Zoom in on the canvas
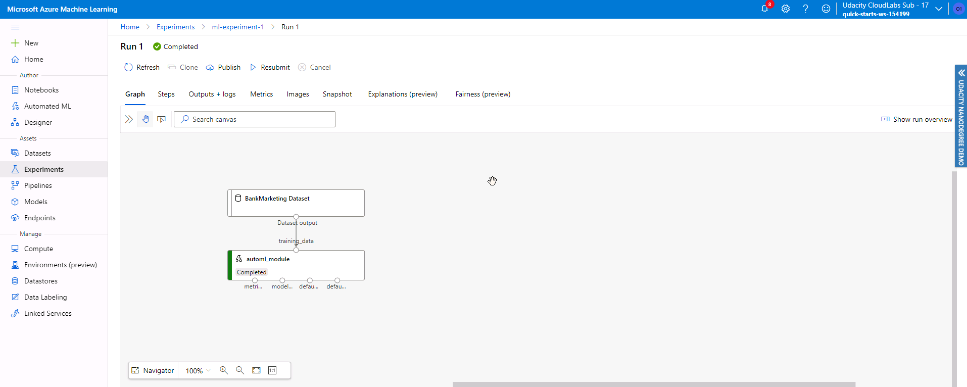The height and width of the screenshot is (387, 967). [x=224, y=370]
